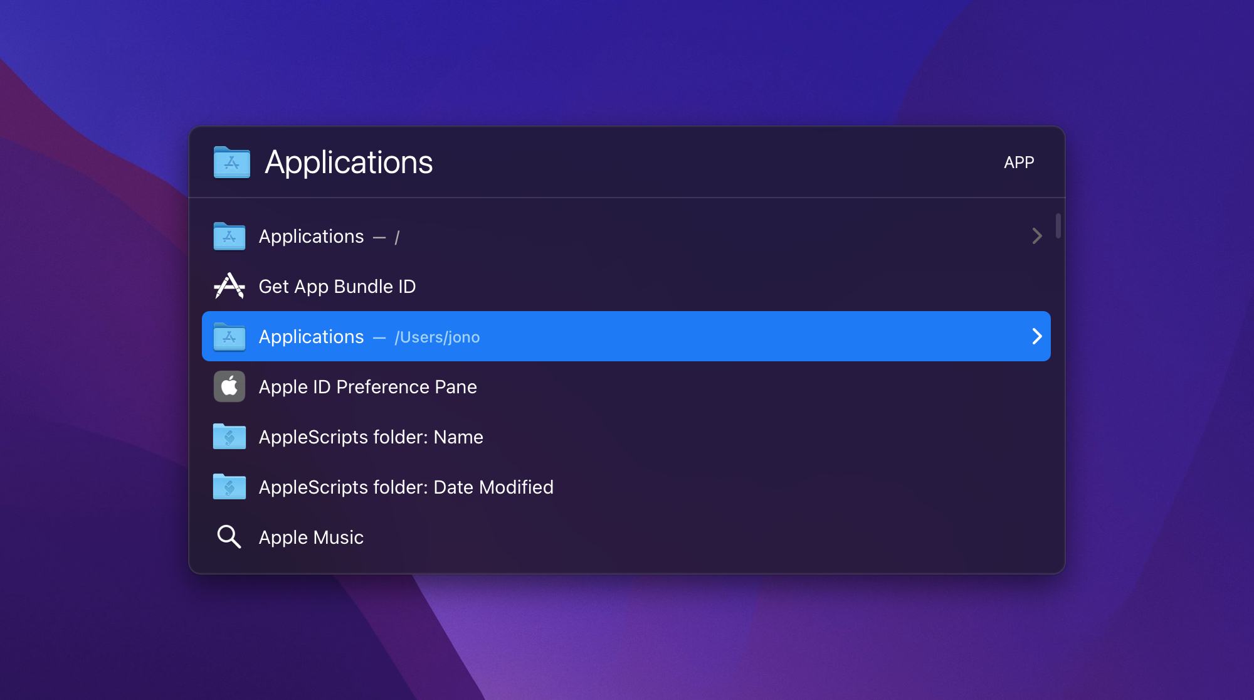Click the APP query label in header
The height and width of the screenshot is (700, 1254).
(1019, 162)
